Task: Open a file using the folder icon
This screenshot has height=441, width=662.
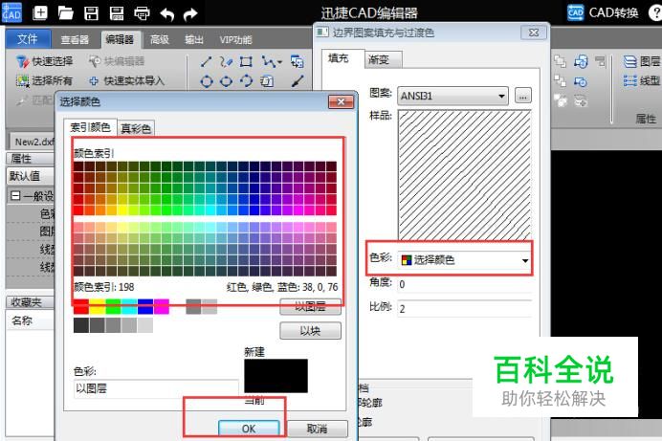Action: point(65,13)
